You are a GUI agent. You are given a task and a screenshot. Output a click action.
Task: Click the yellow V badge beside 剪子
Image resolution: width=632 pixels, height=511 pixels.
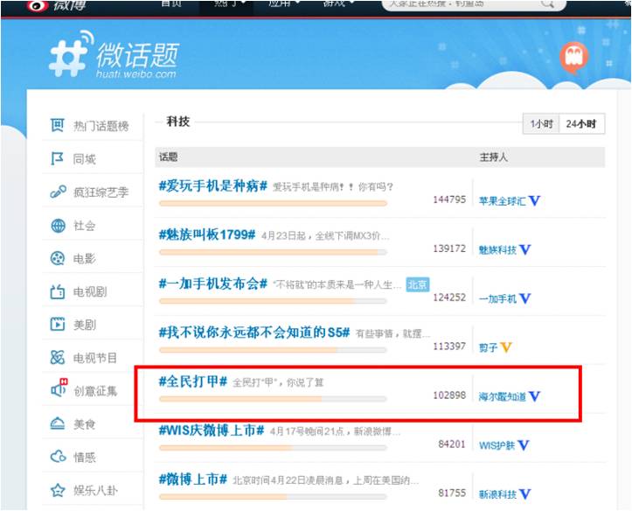[x=505, y=347]
